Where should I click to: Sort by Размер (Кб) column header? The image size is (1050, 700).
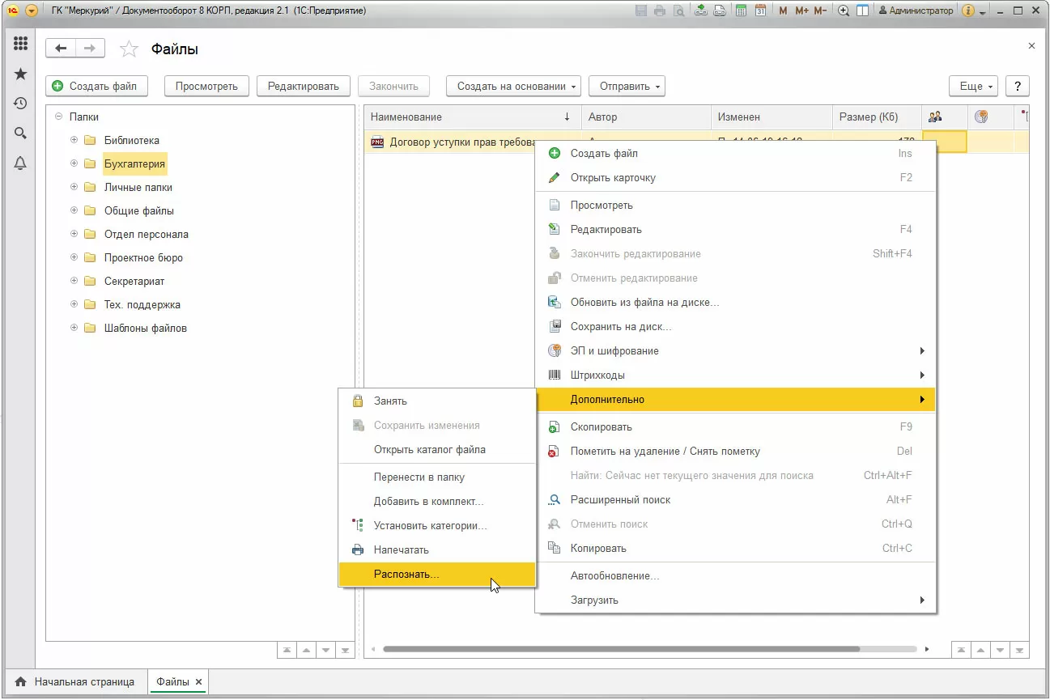(x=876, y=117)
